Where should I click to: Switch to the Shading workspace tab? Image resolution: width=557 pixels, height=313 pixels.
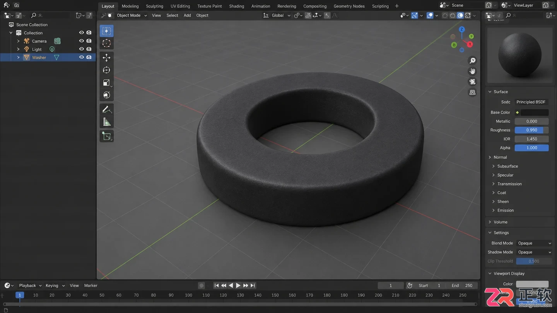pos(236,6)
